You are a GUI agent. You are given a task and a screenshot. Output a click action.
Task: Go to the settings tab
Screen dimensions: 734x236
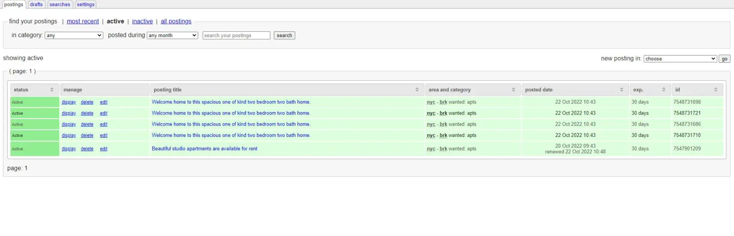tap(86, 4)
